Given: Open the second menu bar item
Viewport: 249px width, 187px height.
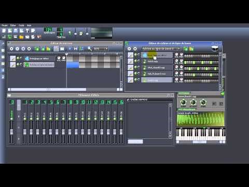Looking at the screenshot, I should pos(13,25).
